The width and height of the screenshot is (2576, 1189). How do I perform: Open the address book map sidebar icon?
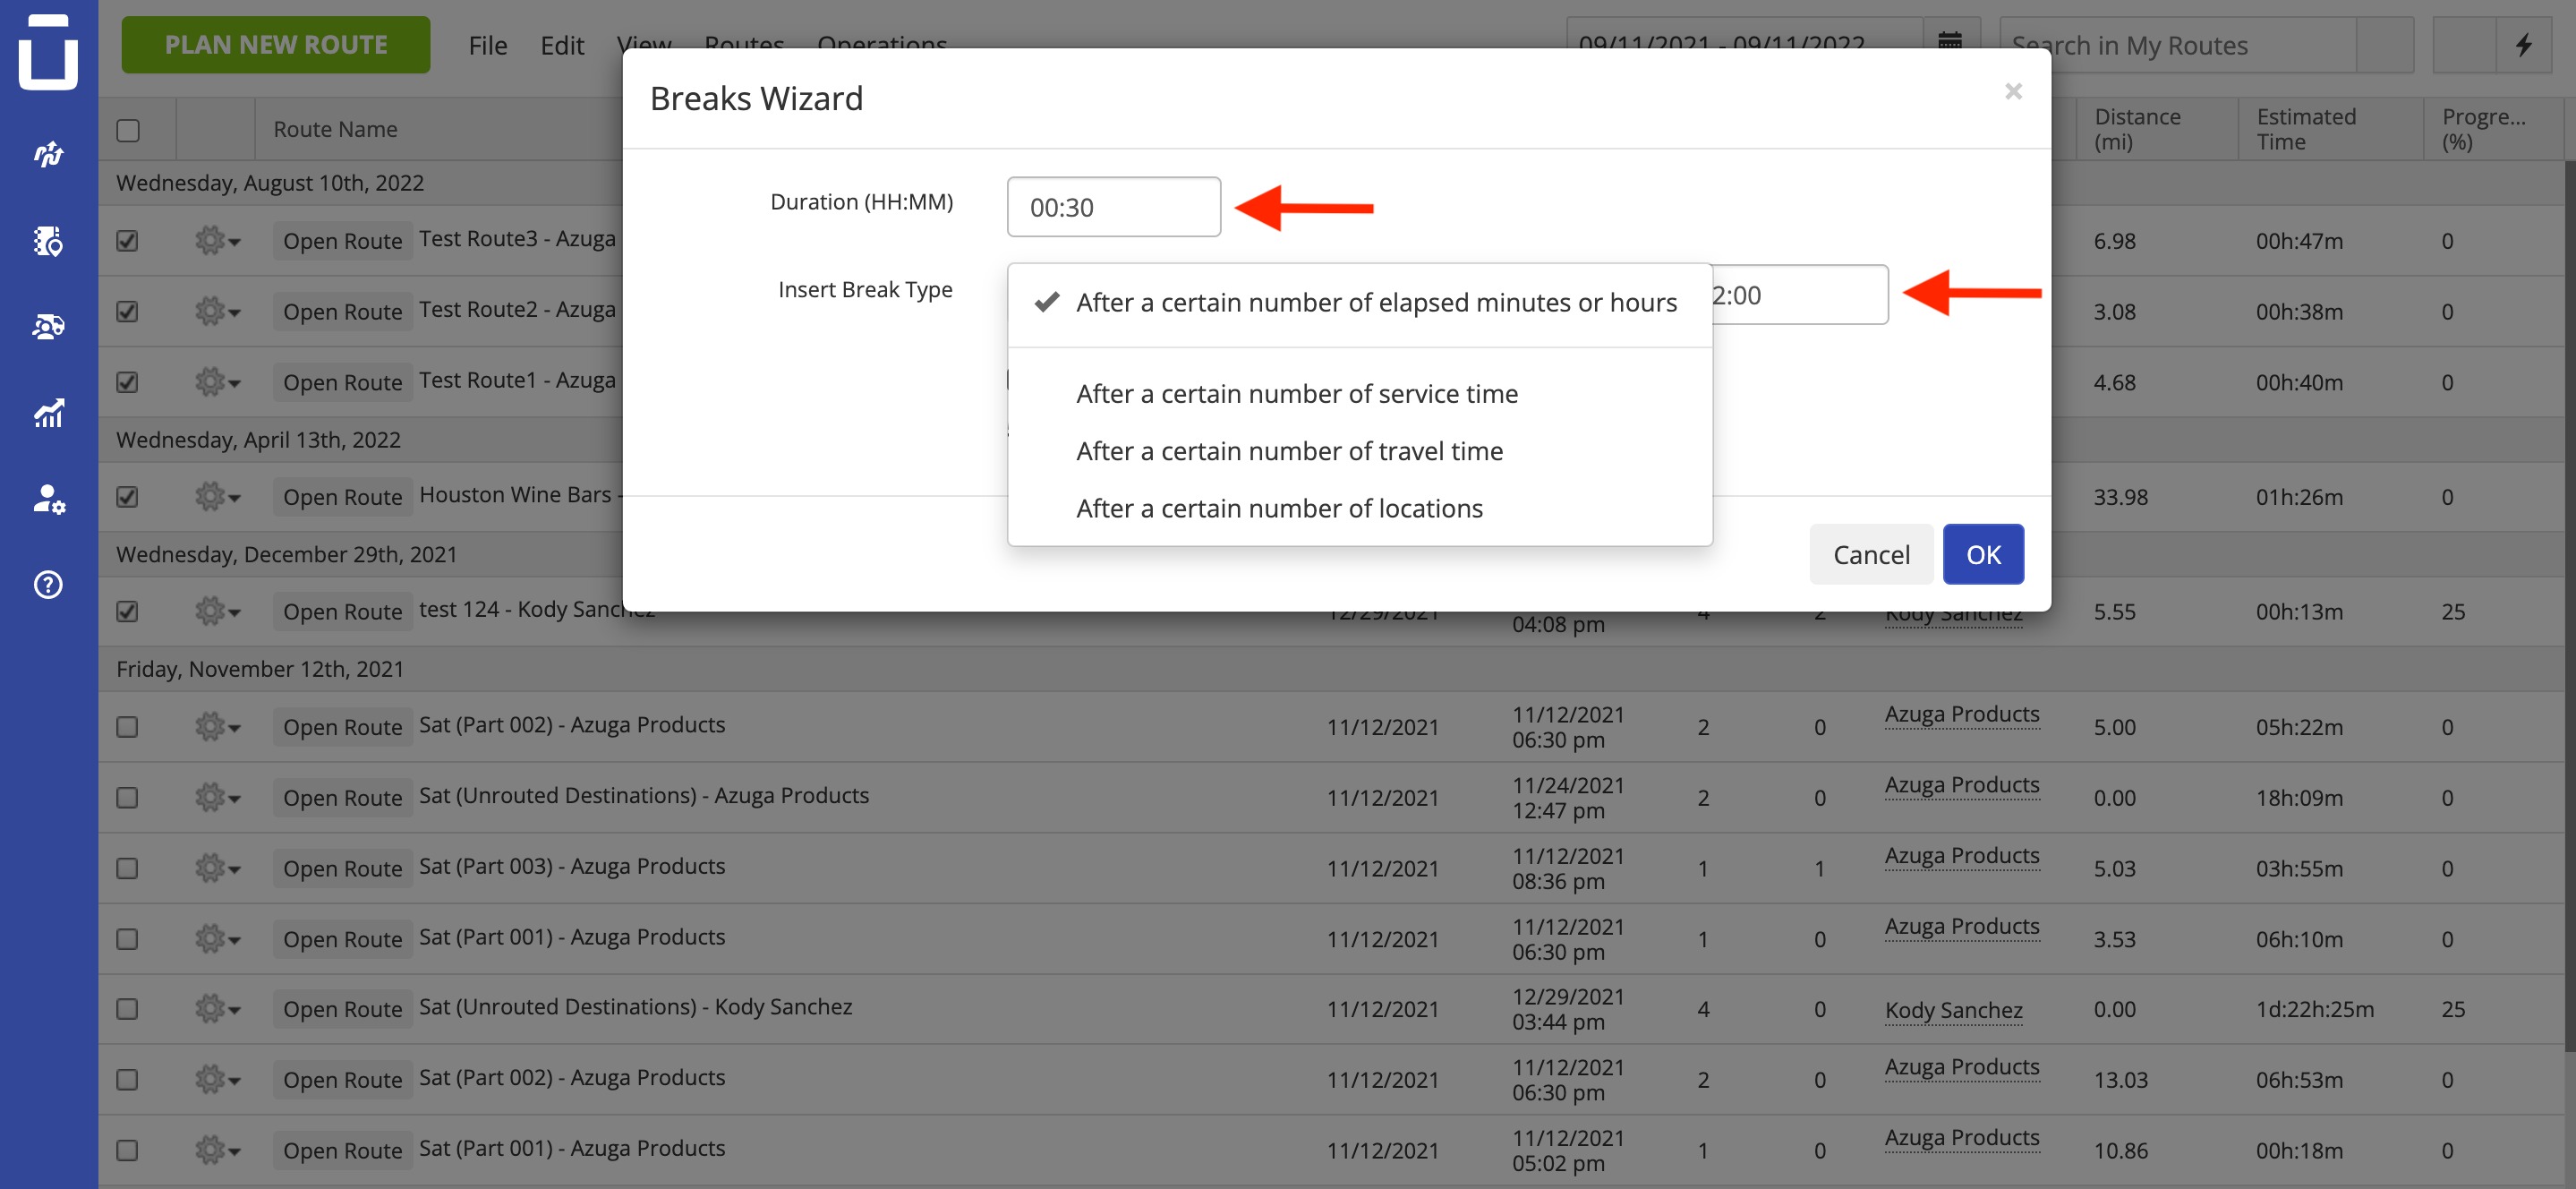pyautogui.click(x=48, y=241)
